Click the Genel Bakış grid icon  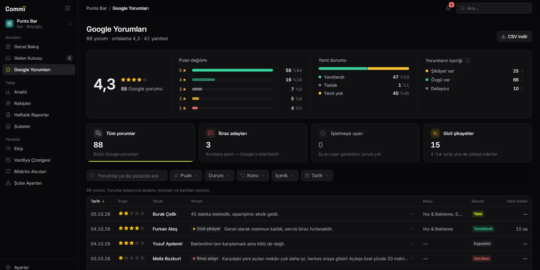pos(8,47)
